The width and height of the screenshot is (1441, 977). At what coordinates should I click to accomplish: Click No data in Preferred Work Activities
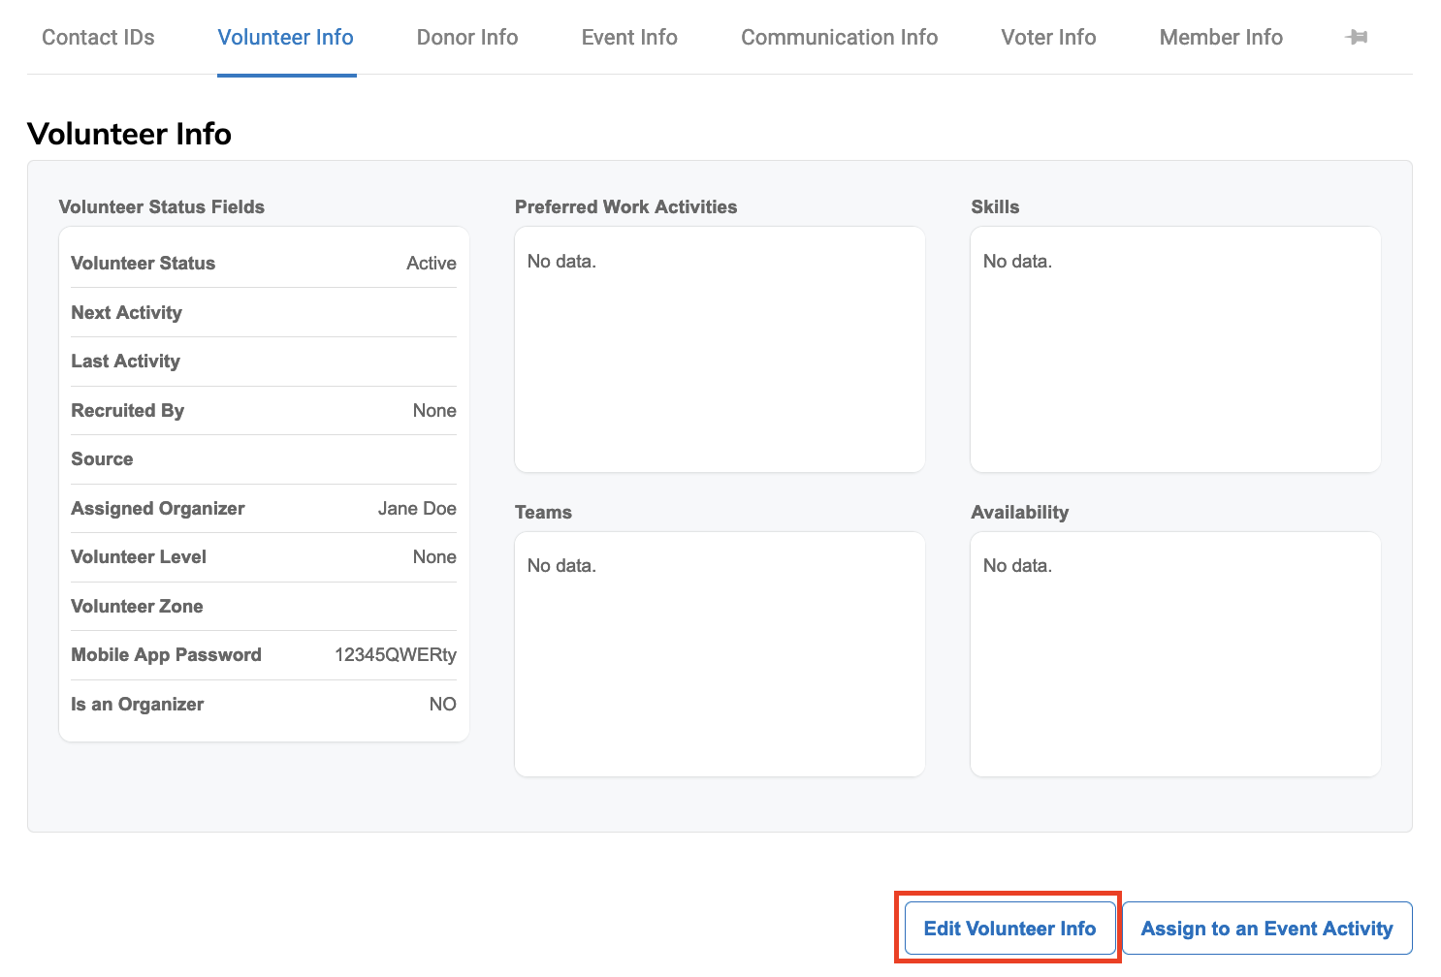pyautogui.click(x=562, y=262)
